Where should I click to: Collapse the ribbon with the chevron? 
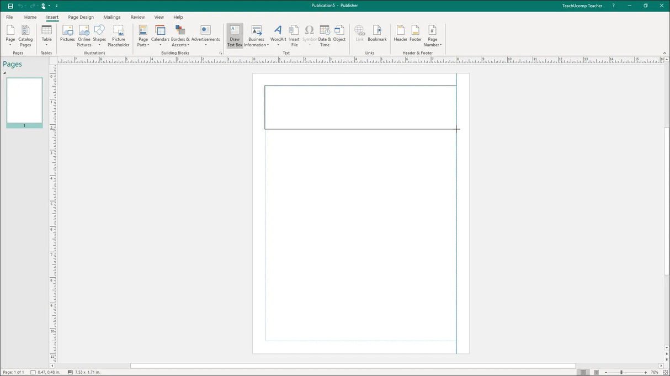click(664, 53)
